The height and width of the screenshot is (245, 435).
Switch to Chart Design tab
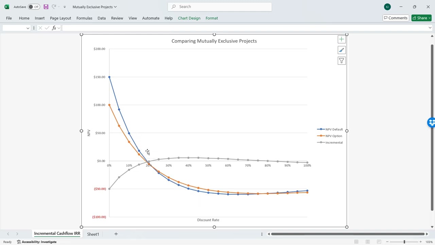[189, 18]
